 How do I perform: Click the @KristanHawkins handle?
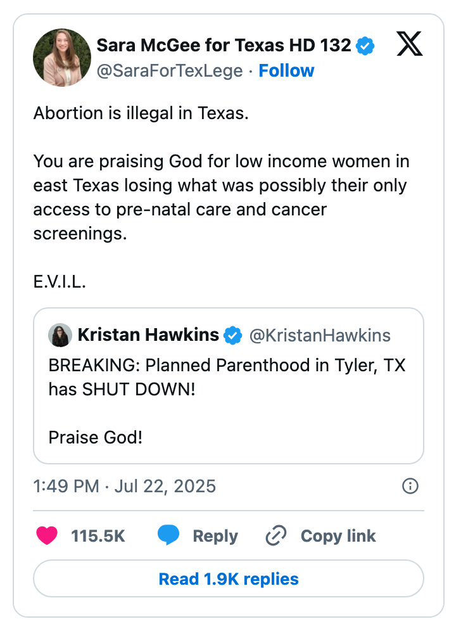point(320,335)
